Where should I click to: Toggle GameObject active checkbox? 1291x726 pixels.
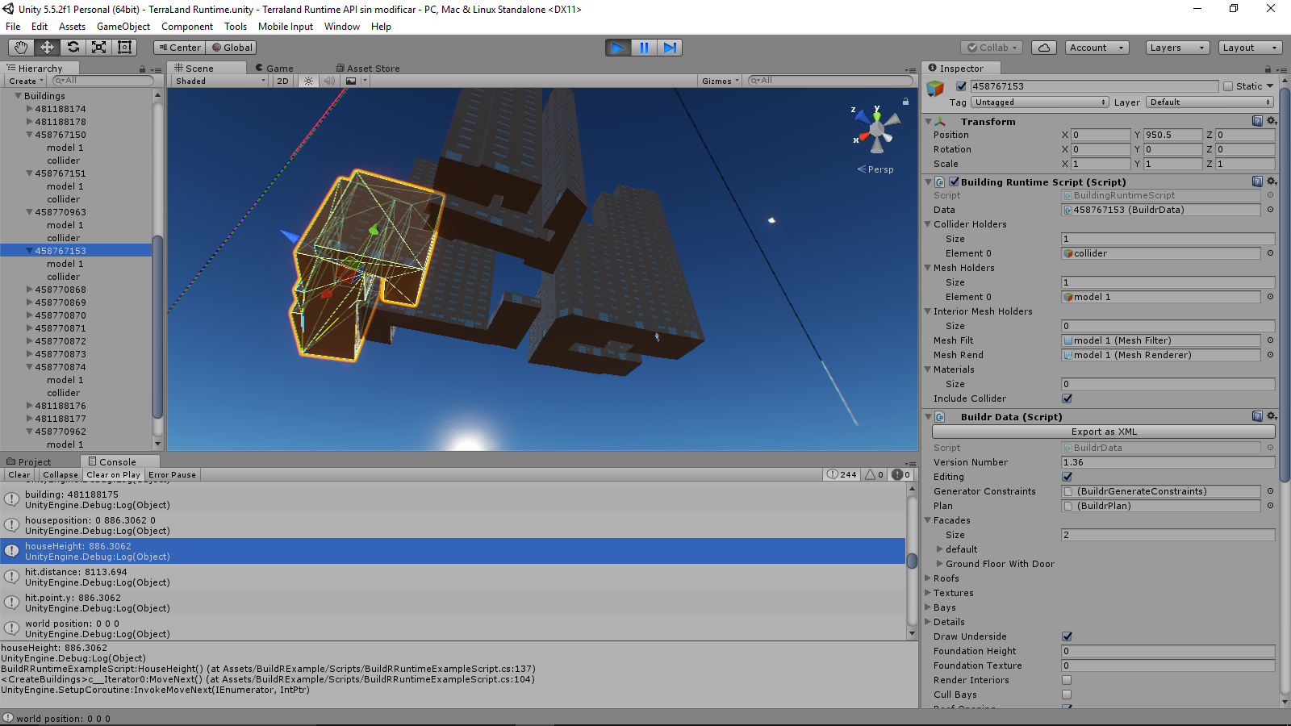pos(961,86)
